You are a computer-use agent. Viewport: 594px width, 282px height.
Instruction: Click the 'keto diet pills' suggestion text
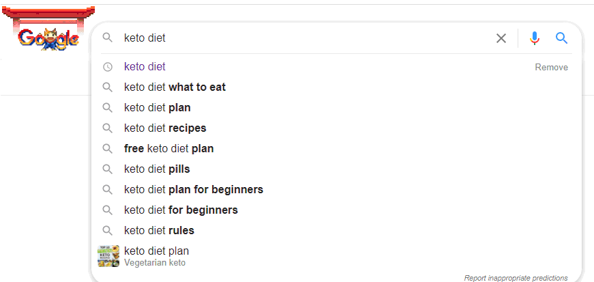[157, 169]
